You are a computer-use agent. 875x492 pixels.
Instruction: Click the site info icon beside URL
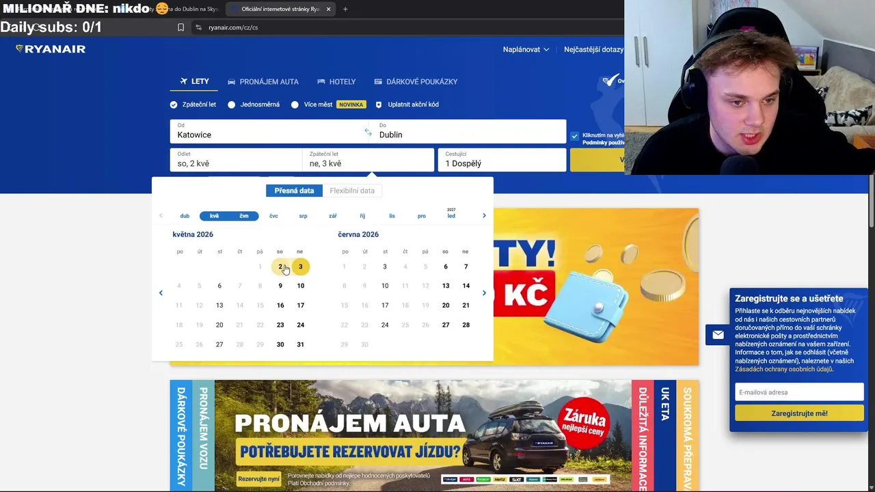pos(198,27)
